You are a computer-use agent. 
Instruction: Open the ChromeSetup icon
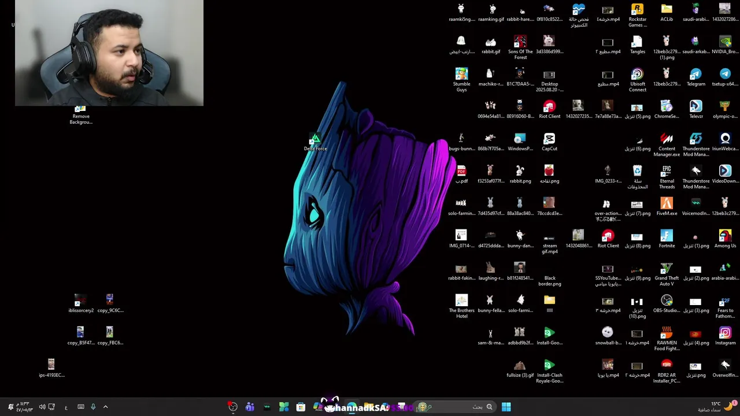[x=667, y=109]
